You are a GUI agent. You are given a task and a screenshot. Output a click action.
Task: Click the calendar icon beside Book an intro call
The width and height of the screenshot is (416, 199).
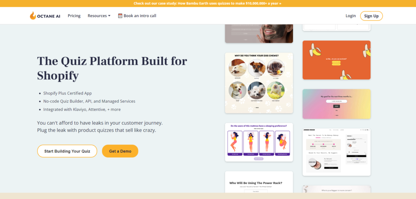120,16
